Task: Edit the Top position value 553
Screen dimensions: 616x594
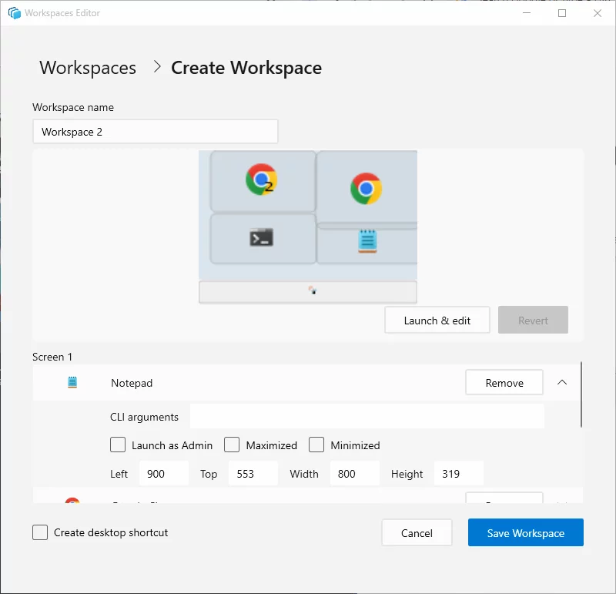Action: 253,474
